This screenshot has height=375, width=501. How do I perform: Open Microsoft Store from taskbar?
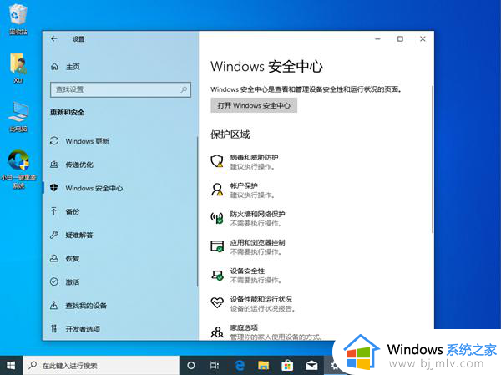[287, 366]
